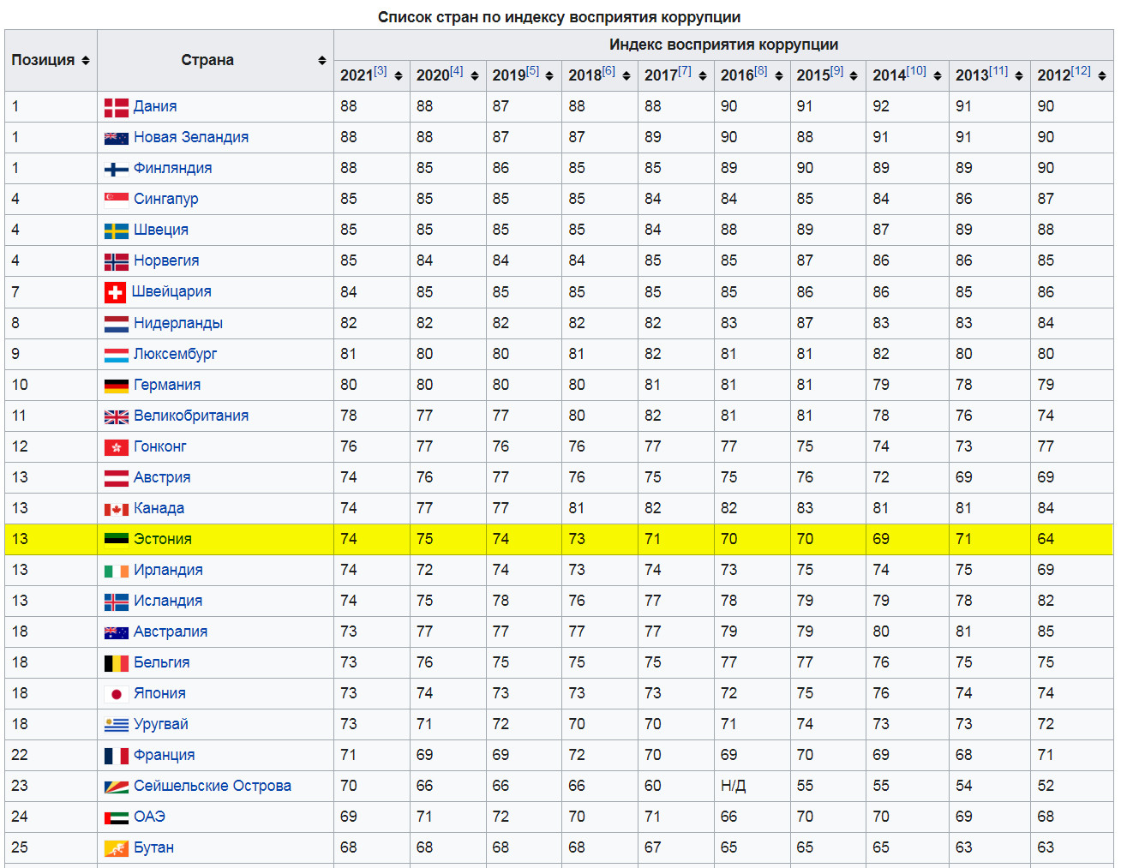Open the Бутан country link
The width and height of the screenshot is (1121, 868).
coord(153,847)
